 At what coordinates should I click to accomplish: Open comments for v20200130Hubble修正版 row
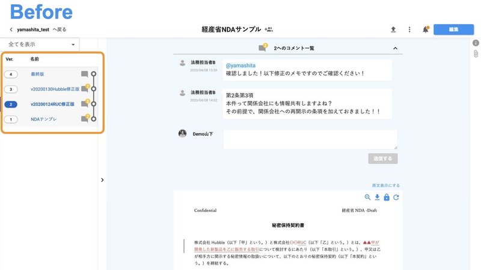pyautogui.click(x=85, y=88)
